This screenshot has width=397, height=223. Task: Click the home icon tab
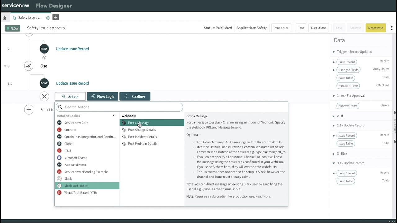click(4, 18)
